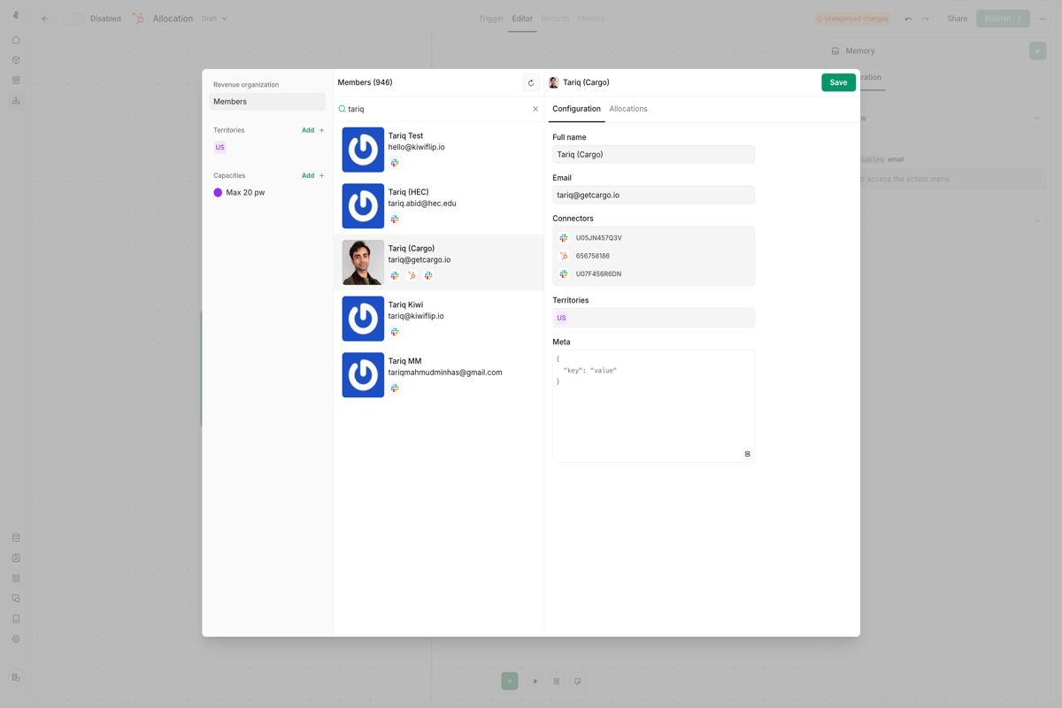This screenshot has width=1062, height=708.
Task: Click the 656758186 HubSpot connector
Action: [653, 256]
